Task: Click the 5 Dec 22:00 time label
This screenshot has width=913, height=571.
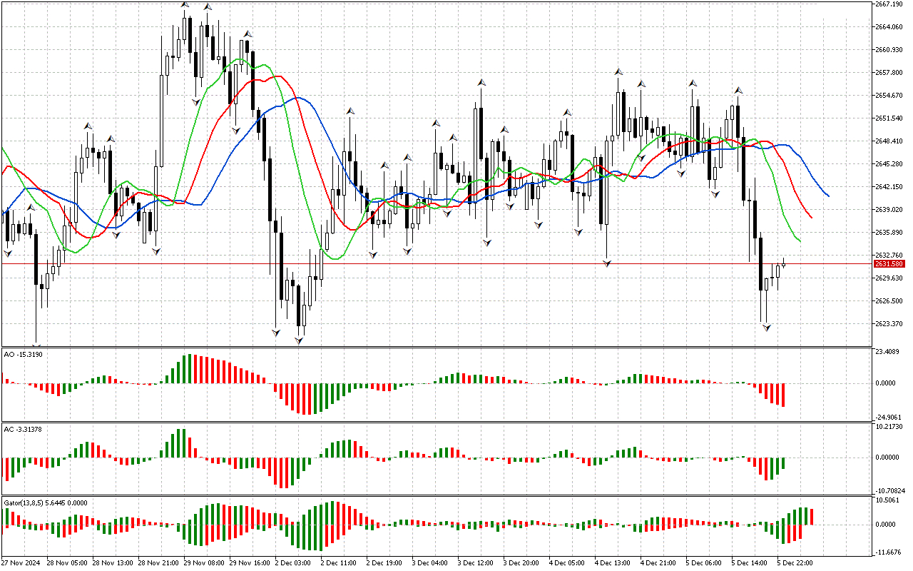Action: 795,563
